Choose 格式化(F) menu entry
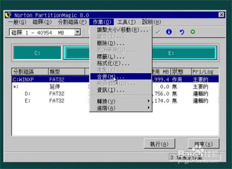 click(121, 63)
